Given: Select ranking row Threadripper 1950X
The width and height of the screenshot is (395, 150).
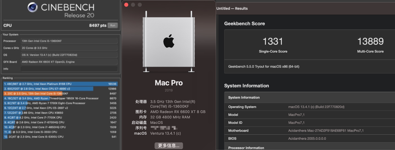Looking at the screenshot, I should 61,98.
